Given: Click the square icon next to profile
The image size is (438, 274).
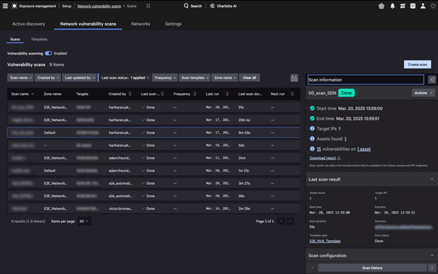Looking at the screenshot, I should pos(412,6).
